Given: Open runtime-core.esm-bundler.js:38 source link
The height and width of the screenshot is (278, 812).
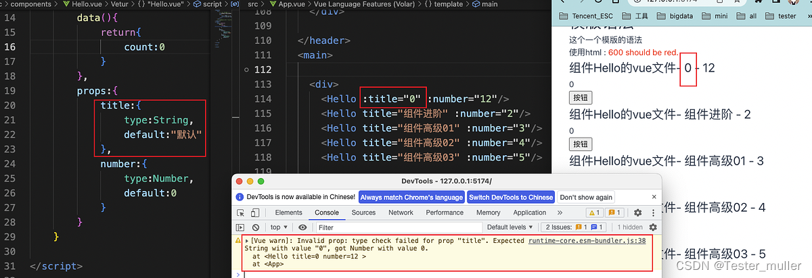Looking at the screenshot, I should (x=587, y=241).
